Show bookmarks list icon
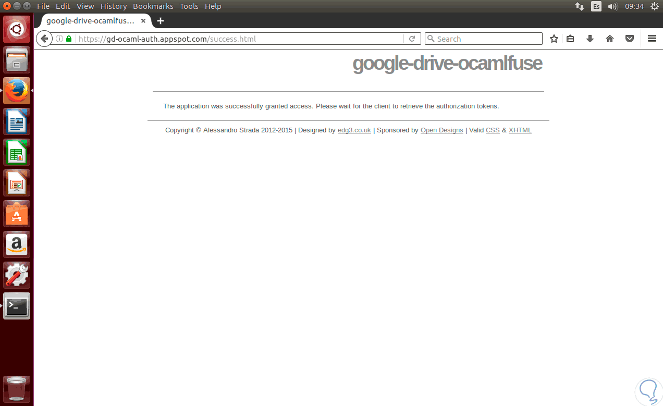 (x=570, y=39)
